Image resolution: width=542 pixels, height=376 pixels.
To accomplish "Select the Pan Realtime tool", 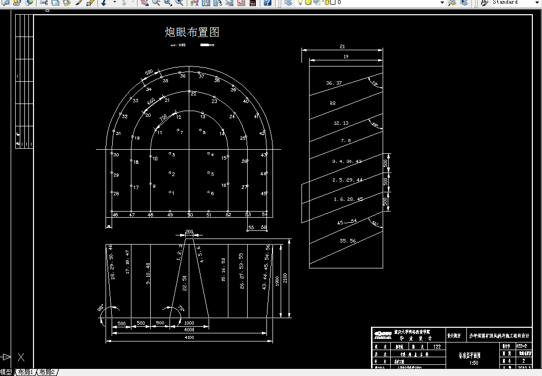I will click(144, 4).
